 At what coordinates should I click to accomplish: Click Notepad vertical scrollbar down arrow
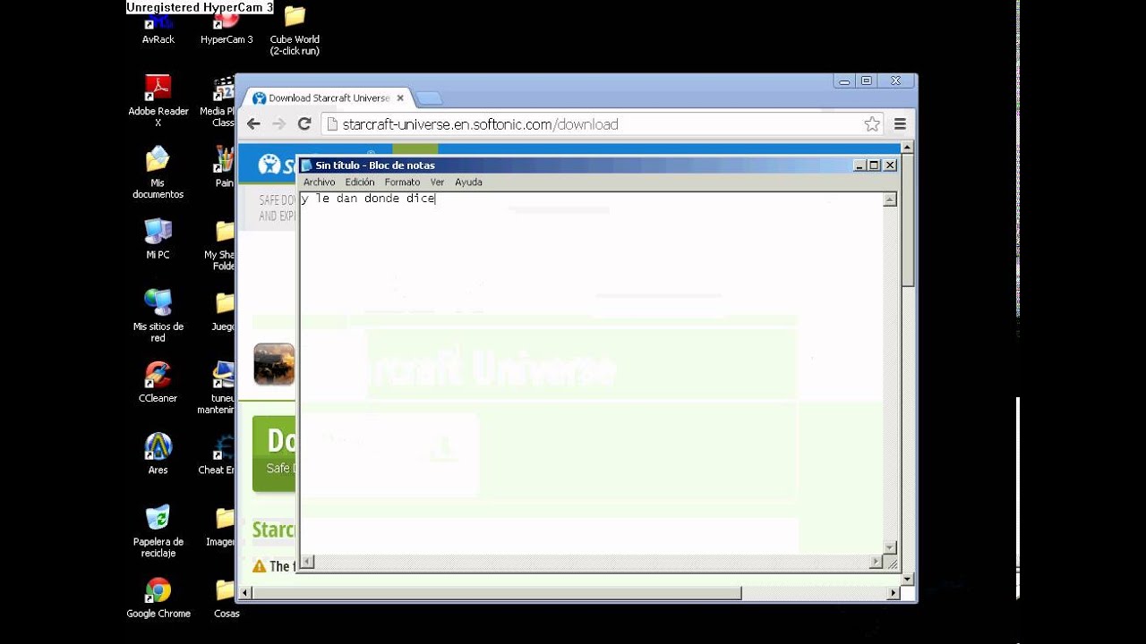coord(890,548)
